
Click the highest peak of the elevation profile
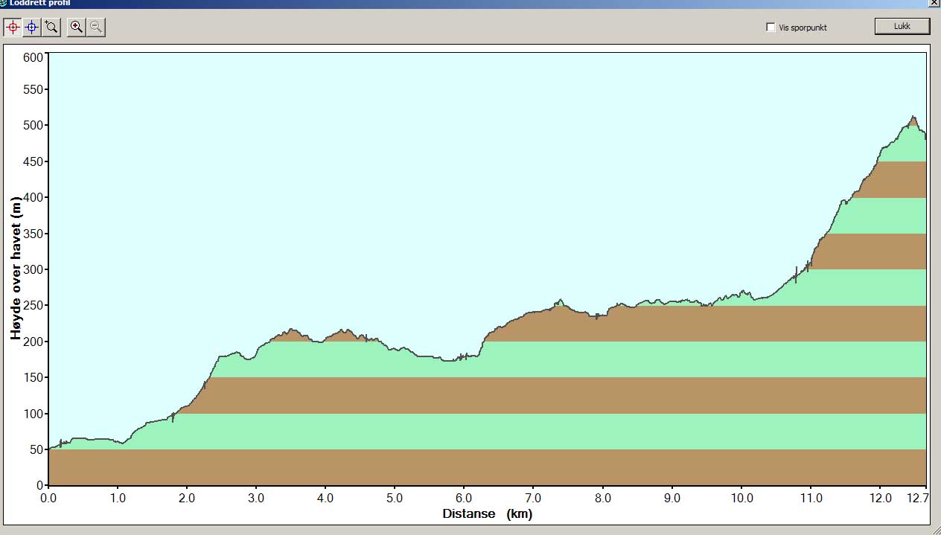pos(913,117)
